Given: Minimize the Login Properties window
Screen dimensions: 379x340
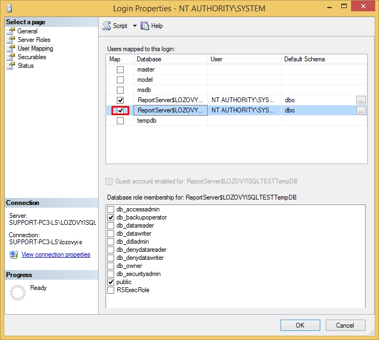Looking at the screenshot, I should 329,7.
